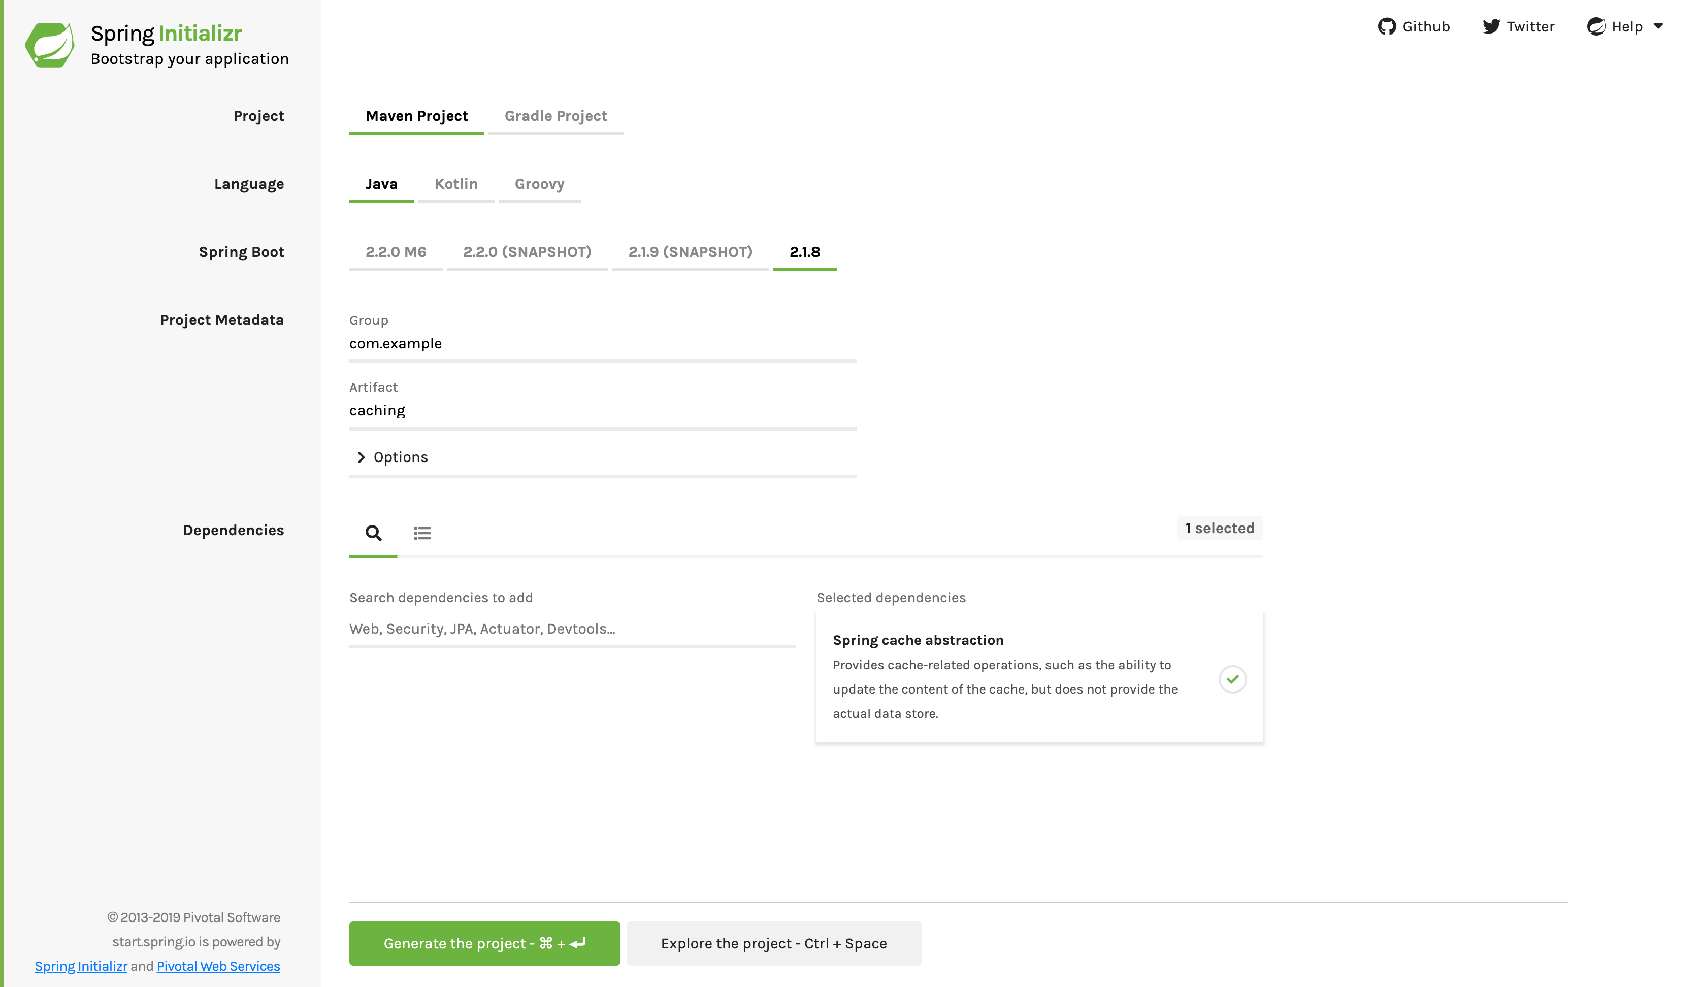This screenshot has height=987, width=1700.
Task: Select Maven Project tab
Action: tap(417, 115)
